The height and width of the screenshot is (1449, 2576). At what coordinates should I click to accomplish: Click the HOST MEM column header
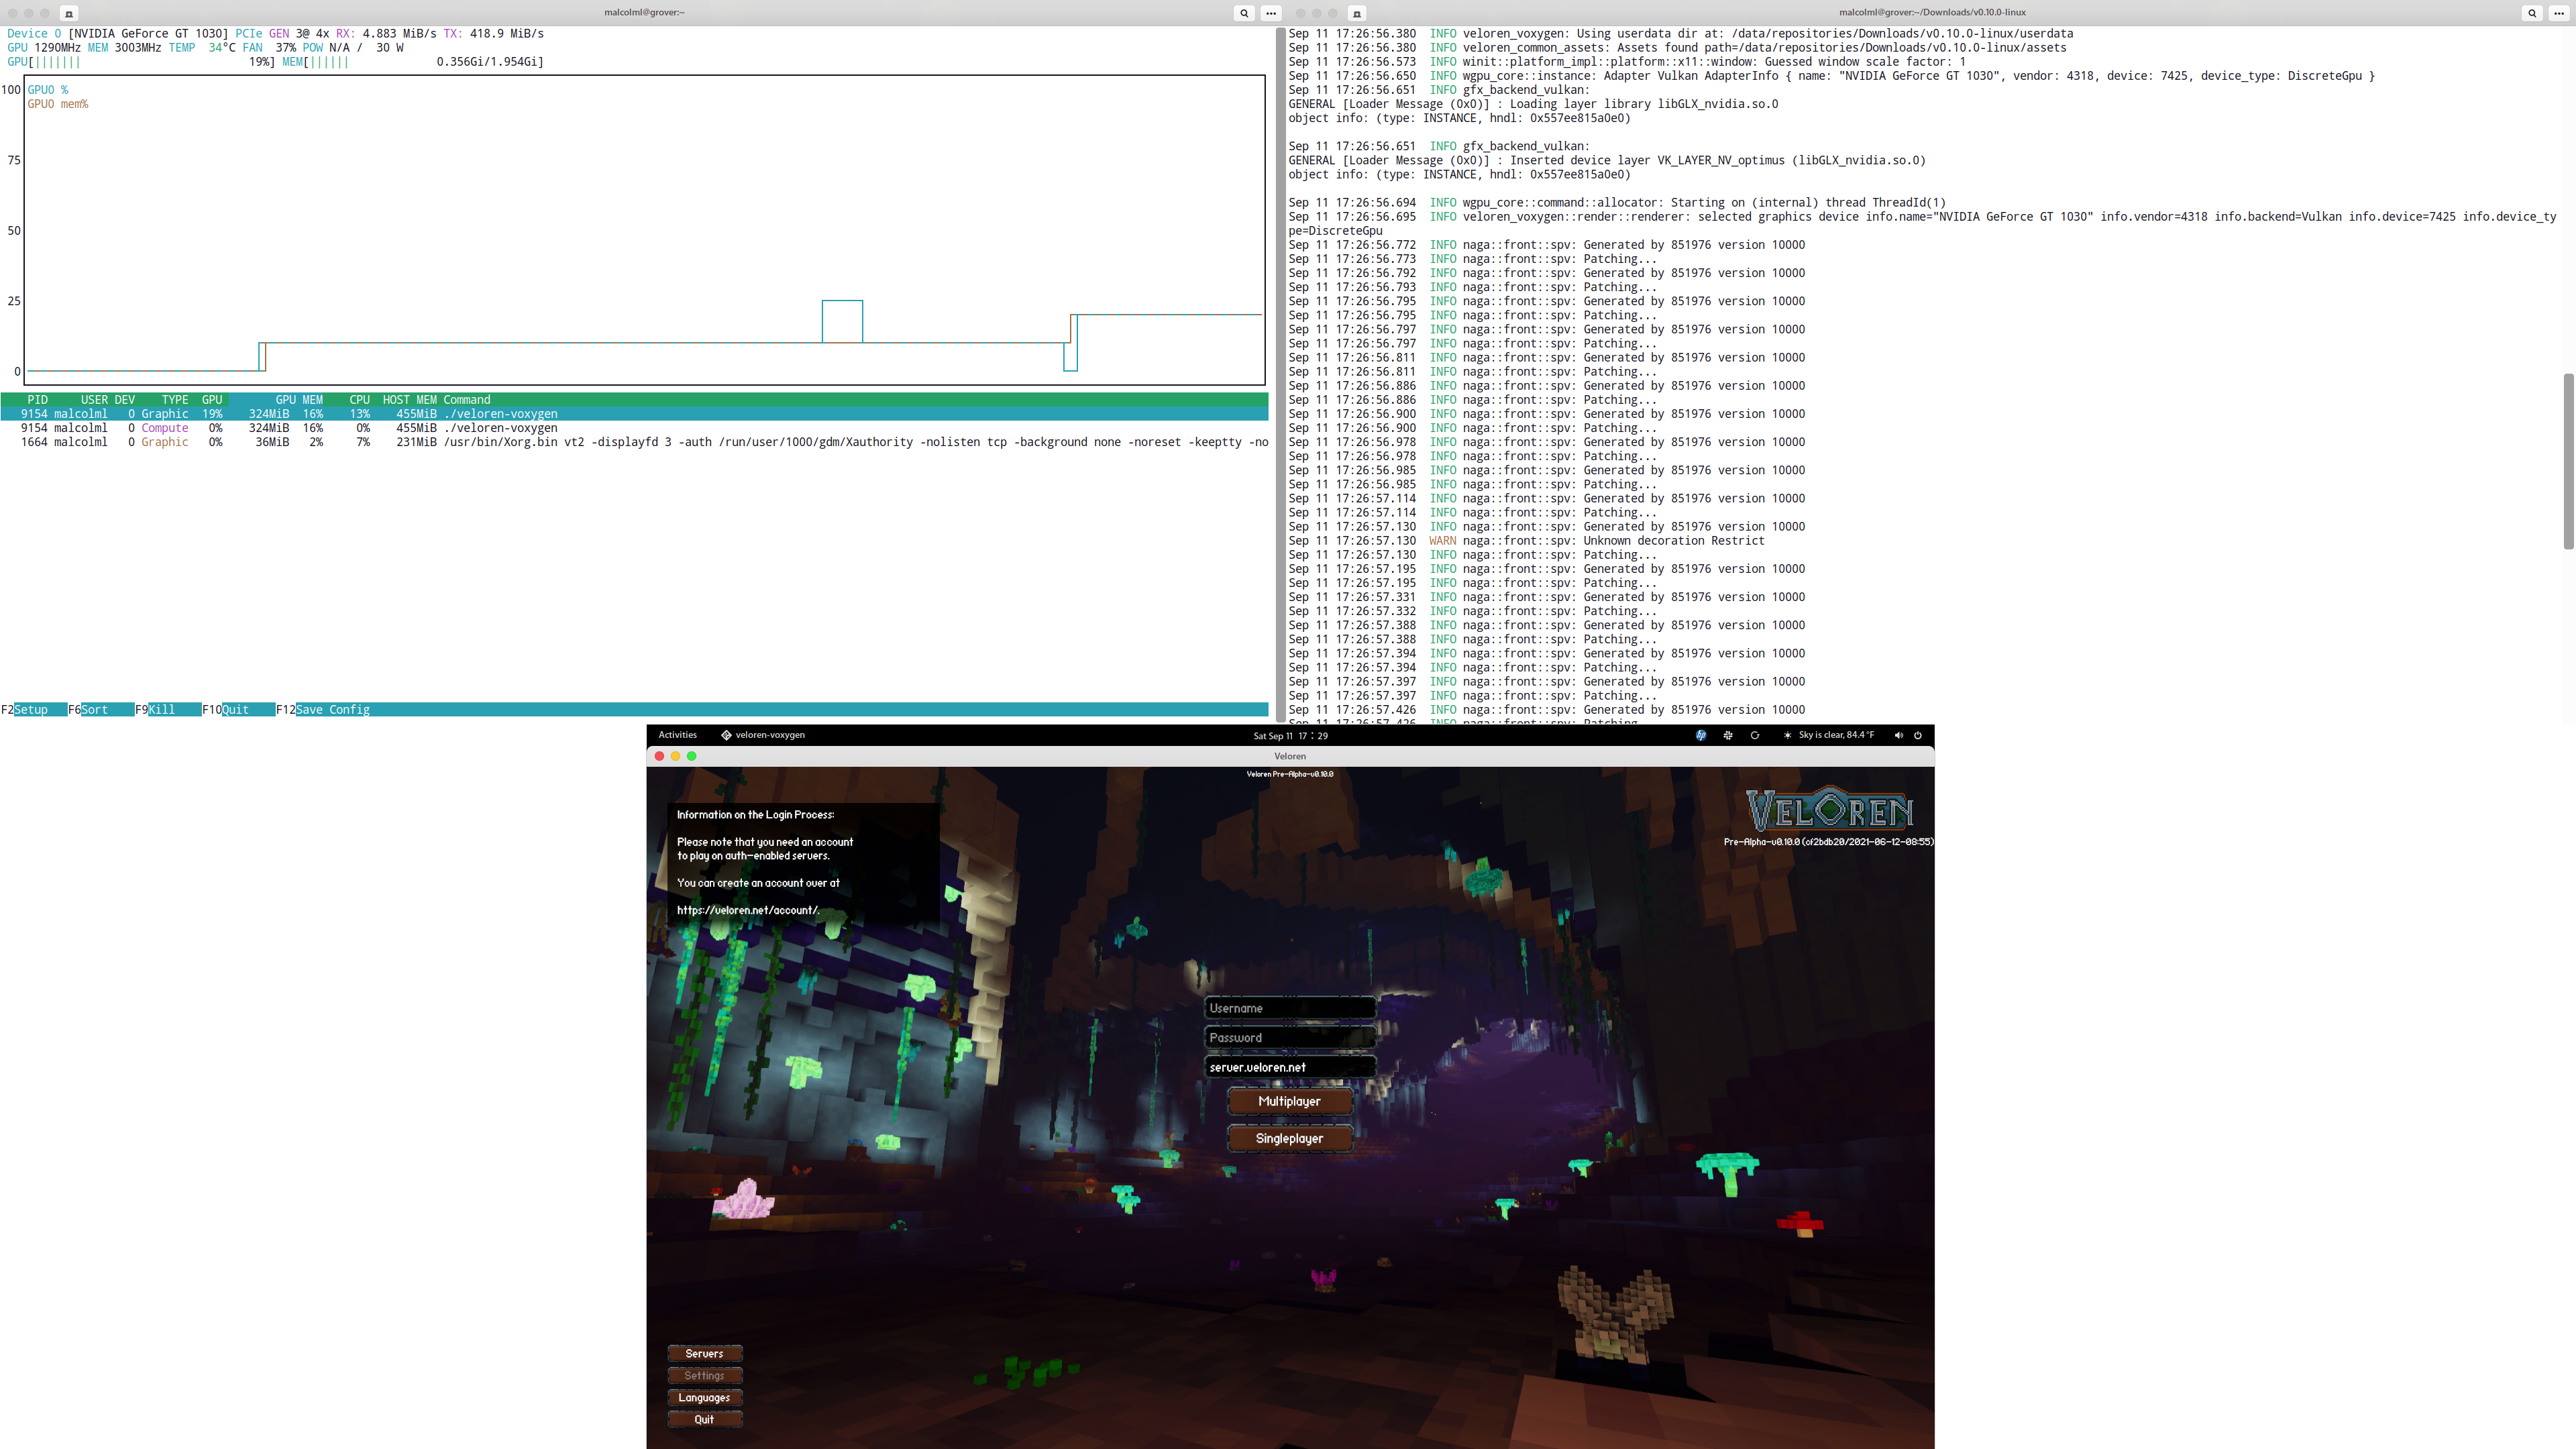click(410, 399)
